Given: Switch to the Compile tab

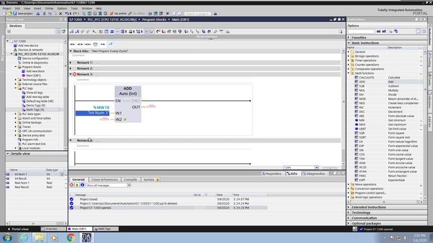Looking at the screenshot, I should pos(131,180).
